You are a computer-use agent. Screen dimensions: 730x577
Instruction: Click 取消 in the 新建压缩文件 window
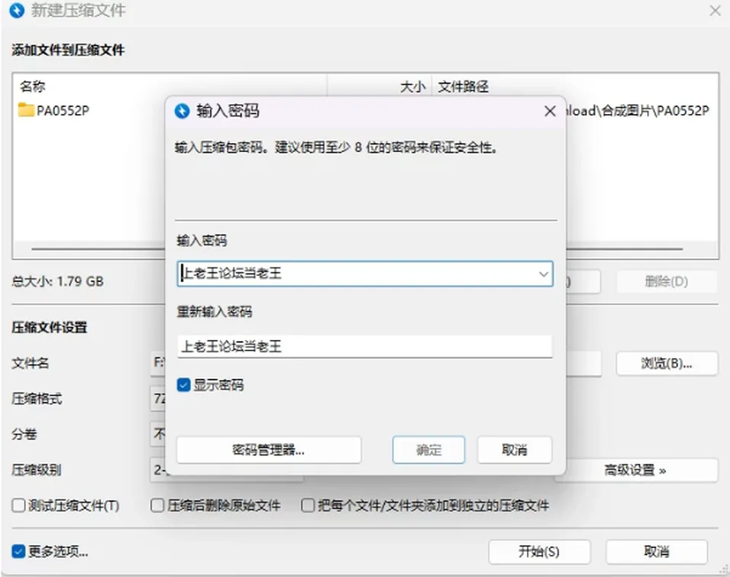[x=657, y=552]
